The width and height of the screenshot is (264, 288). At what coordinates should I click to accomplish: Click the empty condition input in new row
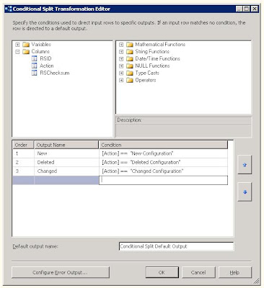tap(163, 180)
